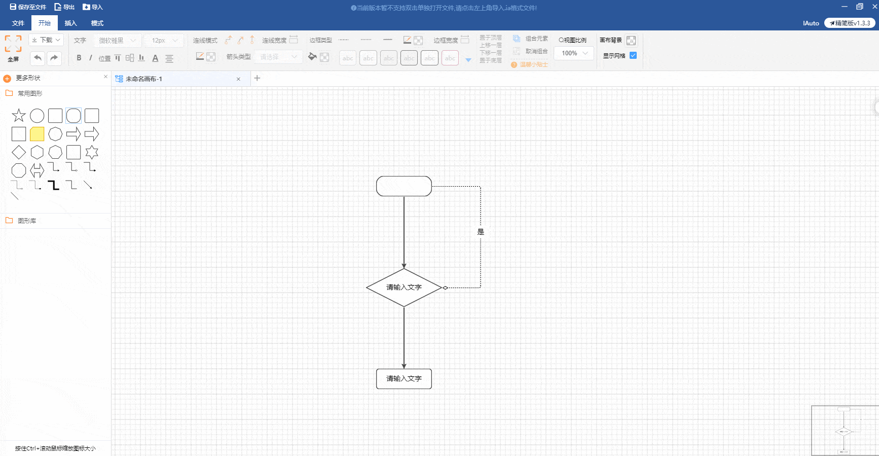Click the plus to add new canvas
Screen dimensions: 879x456
click(x=257, y=78)
